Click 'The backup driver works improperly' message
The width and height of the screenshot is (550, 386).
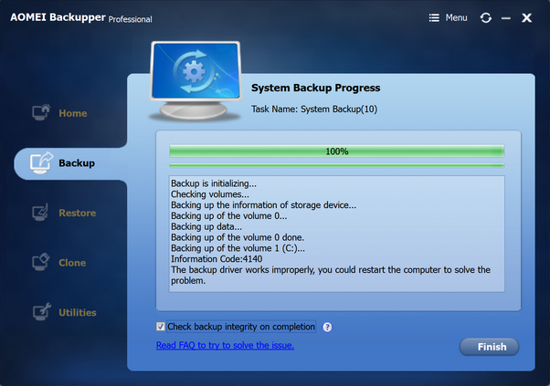[331, 275]
